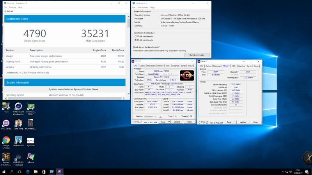
Task: Open Browser menu in Geekbench results window
Action: (x=12, y=7)
